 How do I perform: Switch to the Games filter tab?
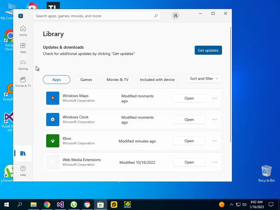(86, 80)
